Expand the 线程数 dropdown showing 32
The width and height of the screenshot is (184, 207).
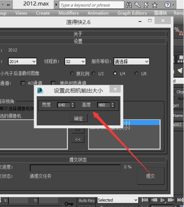75,61
